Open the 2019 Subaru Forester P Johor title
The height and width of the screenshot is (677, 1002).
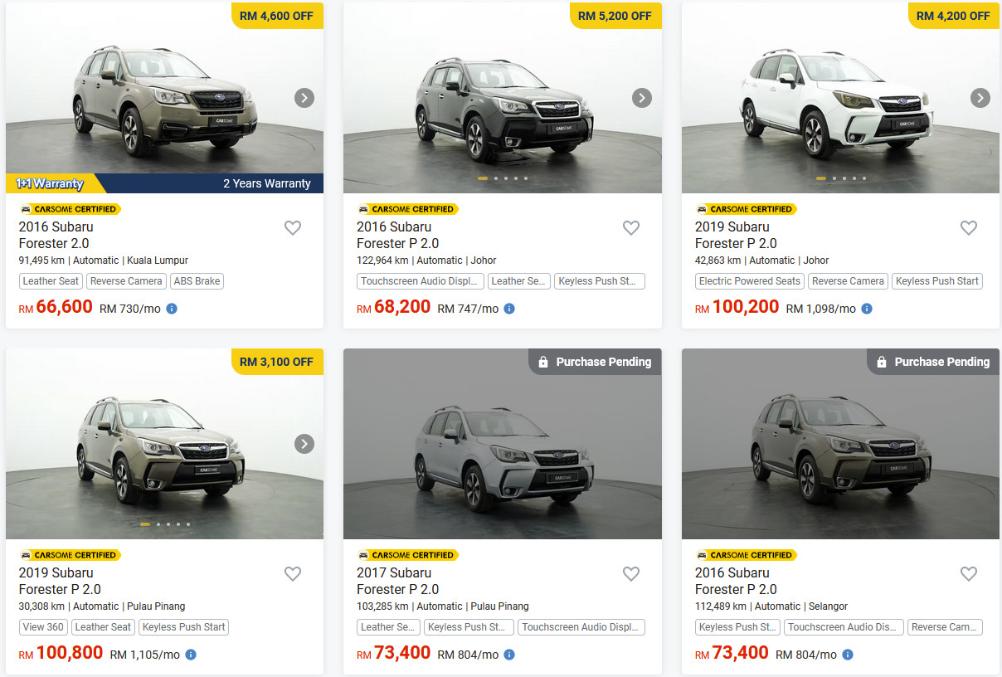pyautogui.click(x=736, y=235)
